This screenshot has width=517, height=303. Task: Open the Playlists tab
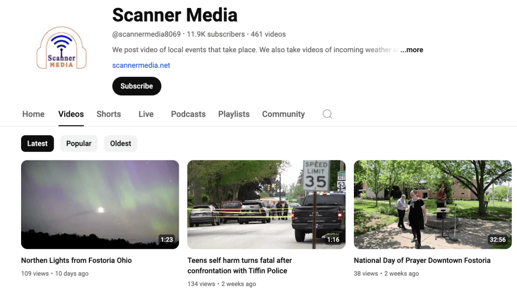(234, 114)
